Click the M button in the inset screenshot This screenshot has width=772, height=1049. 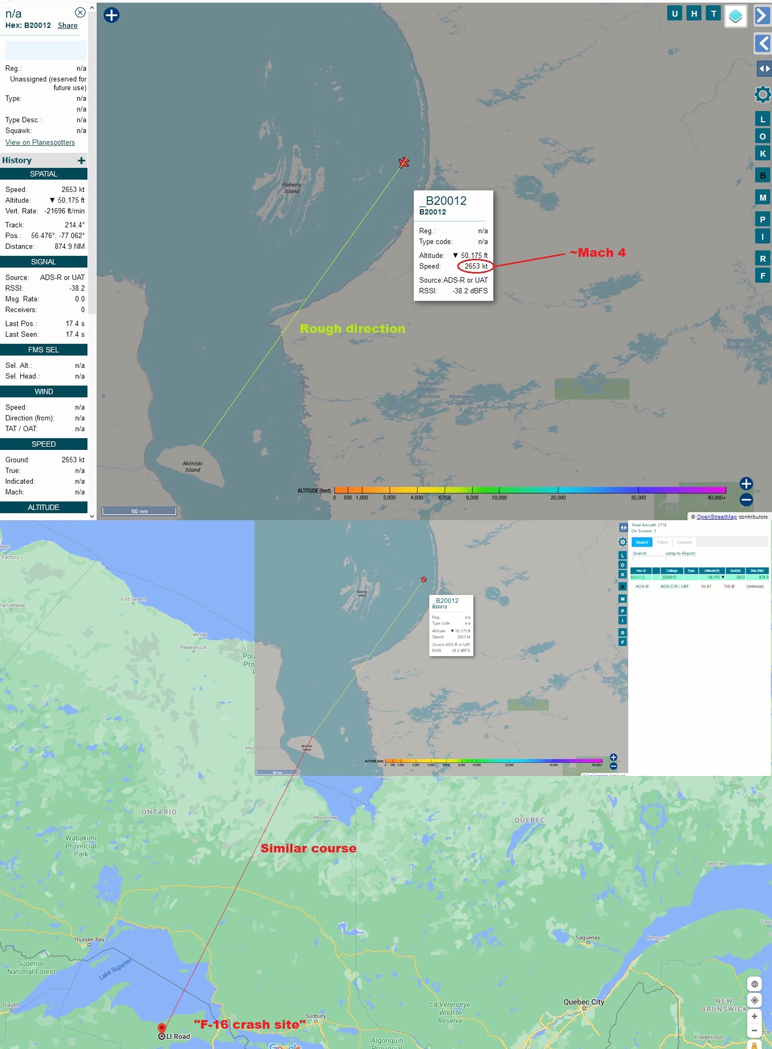coord(622,599)
